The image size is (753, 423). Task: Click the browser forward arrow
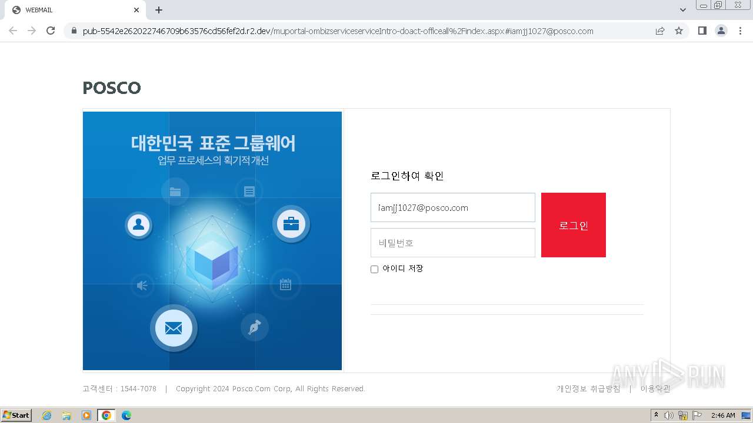click(32, 31)
